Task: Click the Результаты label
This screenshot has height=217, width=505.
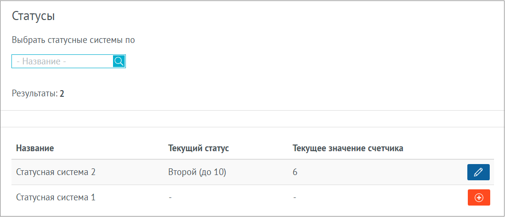Action: click(35, 93)
